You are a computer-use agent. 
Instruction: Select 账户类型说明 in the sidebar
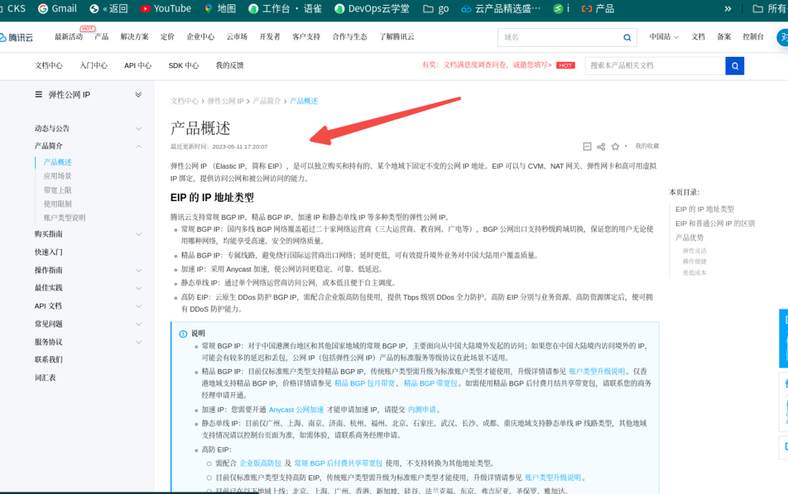[x=65, y=218]
